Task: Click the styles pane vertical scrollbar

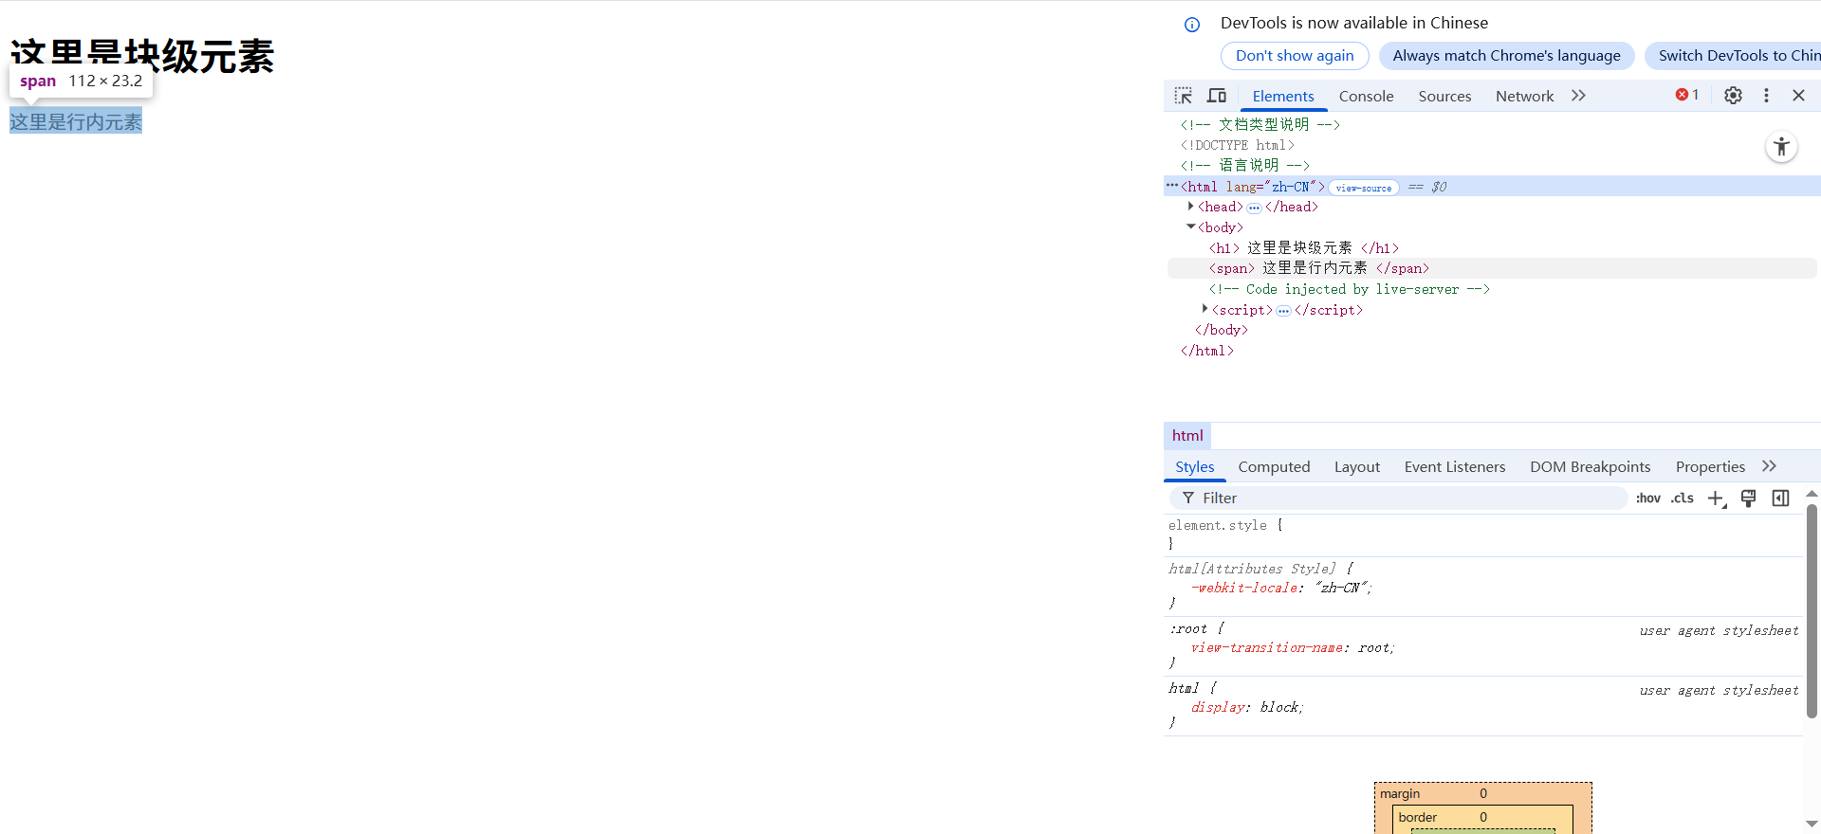Action: (1812, 611)
